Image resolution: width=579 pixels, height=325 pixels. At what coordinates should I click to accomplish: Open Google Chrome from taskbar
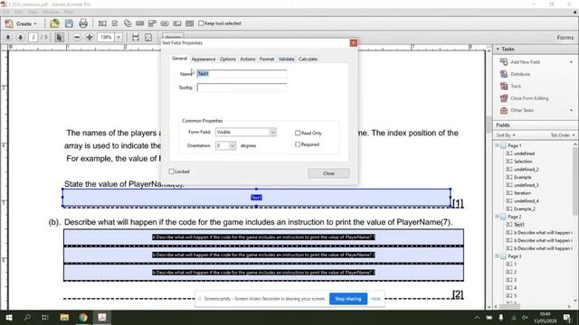click(83, 317)
